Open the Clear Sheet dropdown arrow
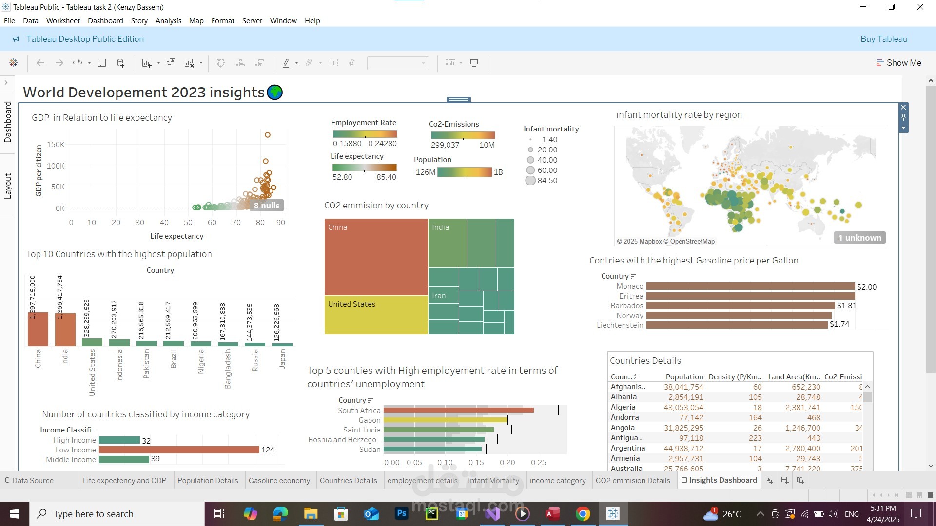 click(201, 63)
